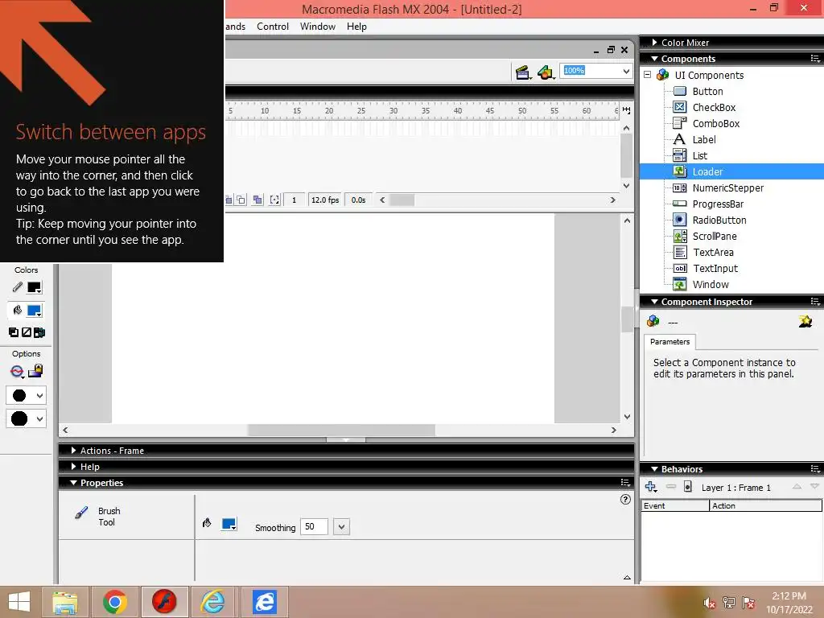824x618 pixels.
Task: Select the NumericStepper component
Action: (x=727, y=187)
